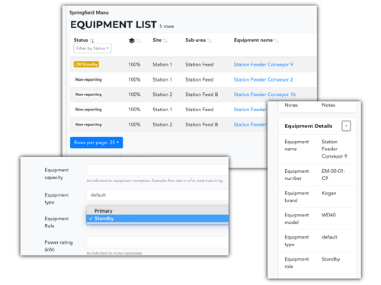Screen dimensions: 381x285
Task: Click the default equipment type value in details
Action: click(x=329, y=237)
